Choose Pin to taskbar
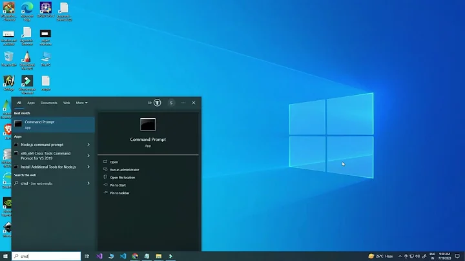 119,193
